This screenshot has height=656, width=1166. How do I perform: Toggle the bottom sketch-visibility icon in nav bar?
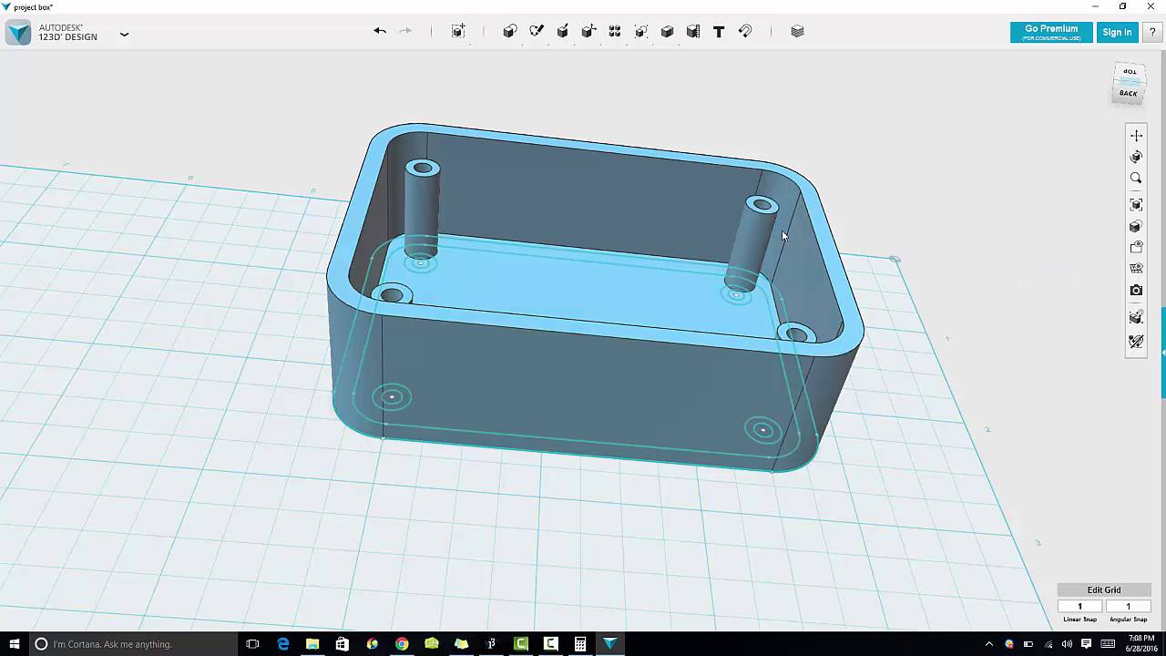[x=1136, y=342]
